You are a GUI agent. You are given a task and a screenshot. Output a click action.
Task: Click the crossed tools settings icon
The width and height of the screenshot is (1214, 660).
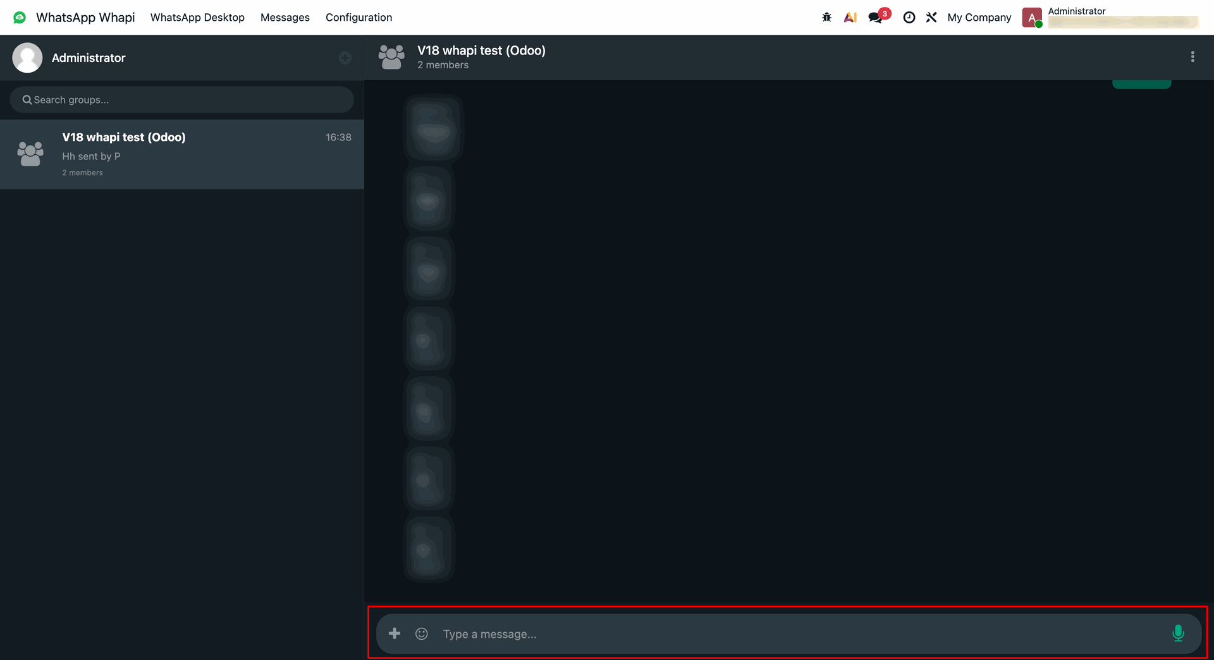pos(931,17)
